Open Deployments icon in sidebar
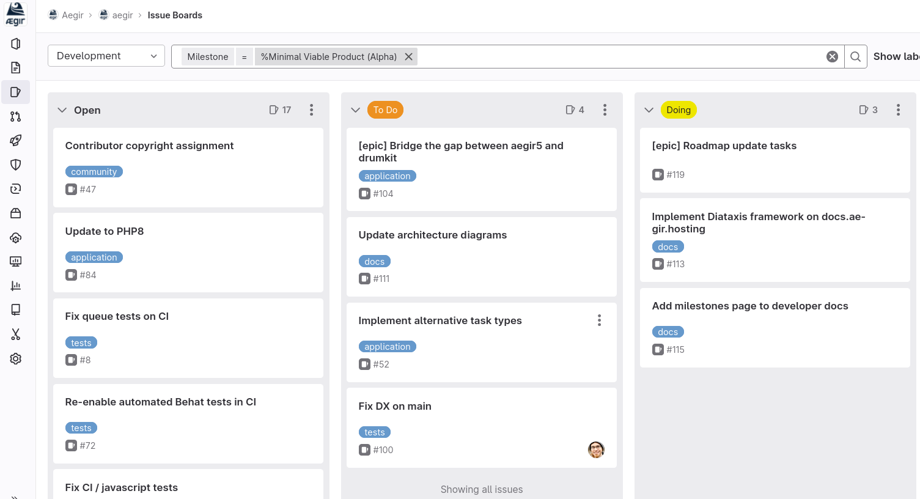Viewport: 920px width, 499px height. click(x=16, y=189)
